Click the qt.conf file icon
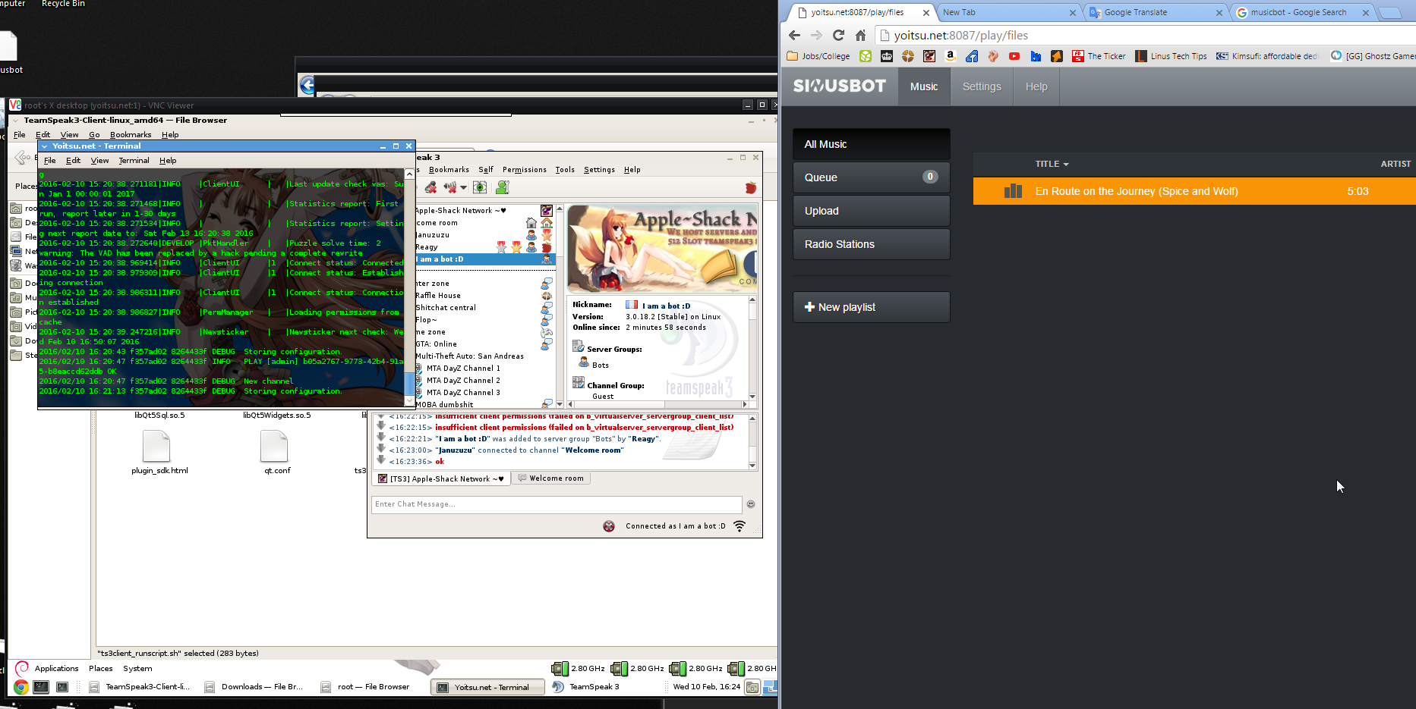Image resolution: width=1416 pixels, height=709 pixels. (x=274, y=446)
